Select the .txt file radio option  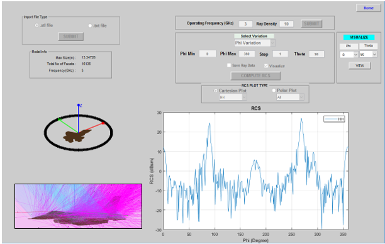tap(90, 26)
